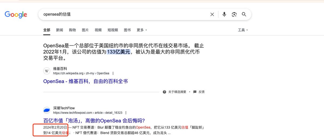This screenshot has height=140, width=324.
Task: Click 关于精选摘要 link
Action: [177, 92]
